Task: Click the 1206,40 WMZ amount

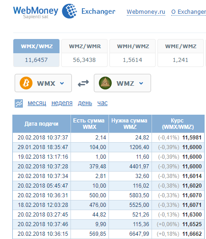Action: point(139,147)
